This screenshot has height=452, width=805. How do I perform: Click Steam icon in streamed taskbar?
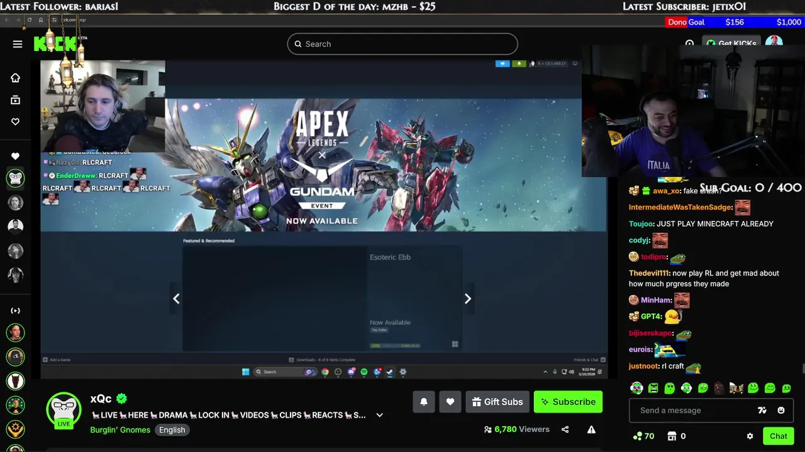[390, 372]
